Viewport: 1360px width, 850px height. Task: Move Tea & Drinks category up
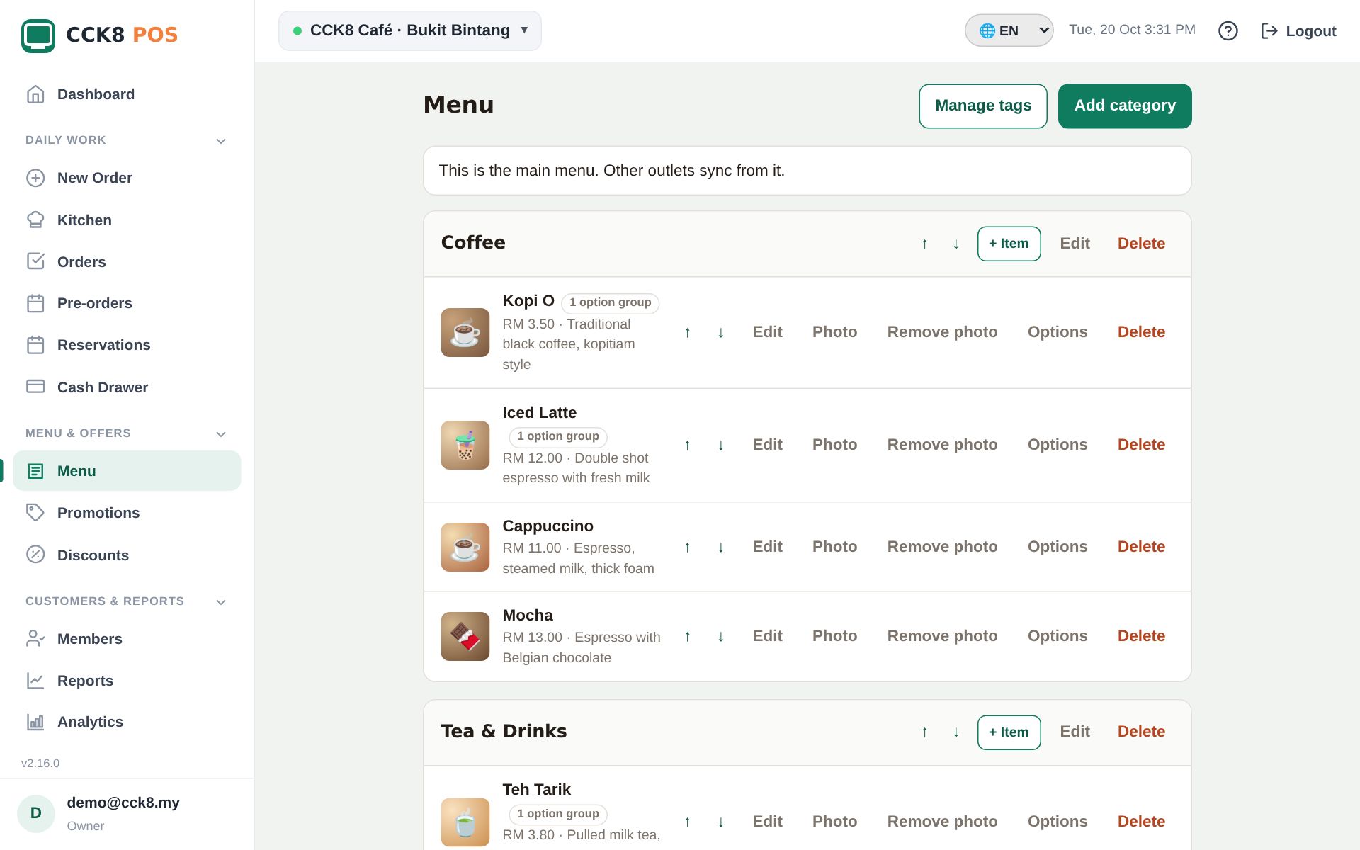tap(924, 732)
